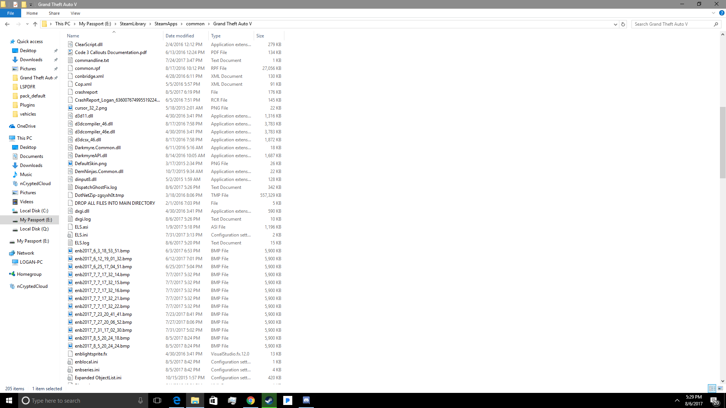Image resolution: width=726 pixels, height=408 pixels.
Task: Open the View ribbon tab
Action: (x=75, y=13)
